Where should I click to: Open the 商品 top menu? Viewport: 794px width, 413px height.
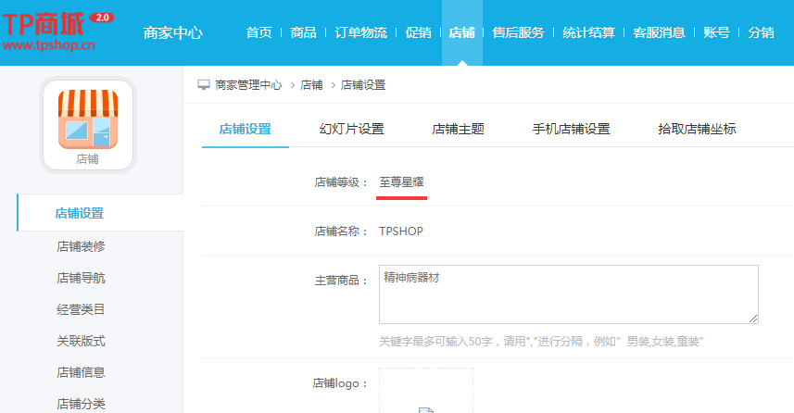tap(303, 33)
